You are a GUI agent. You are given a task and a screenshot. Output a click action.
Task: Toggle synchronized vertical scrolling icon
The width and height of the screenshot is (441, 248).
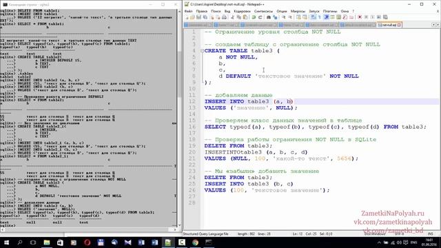298,17
